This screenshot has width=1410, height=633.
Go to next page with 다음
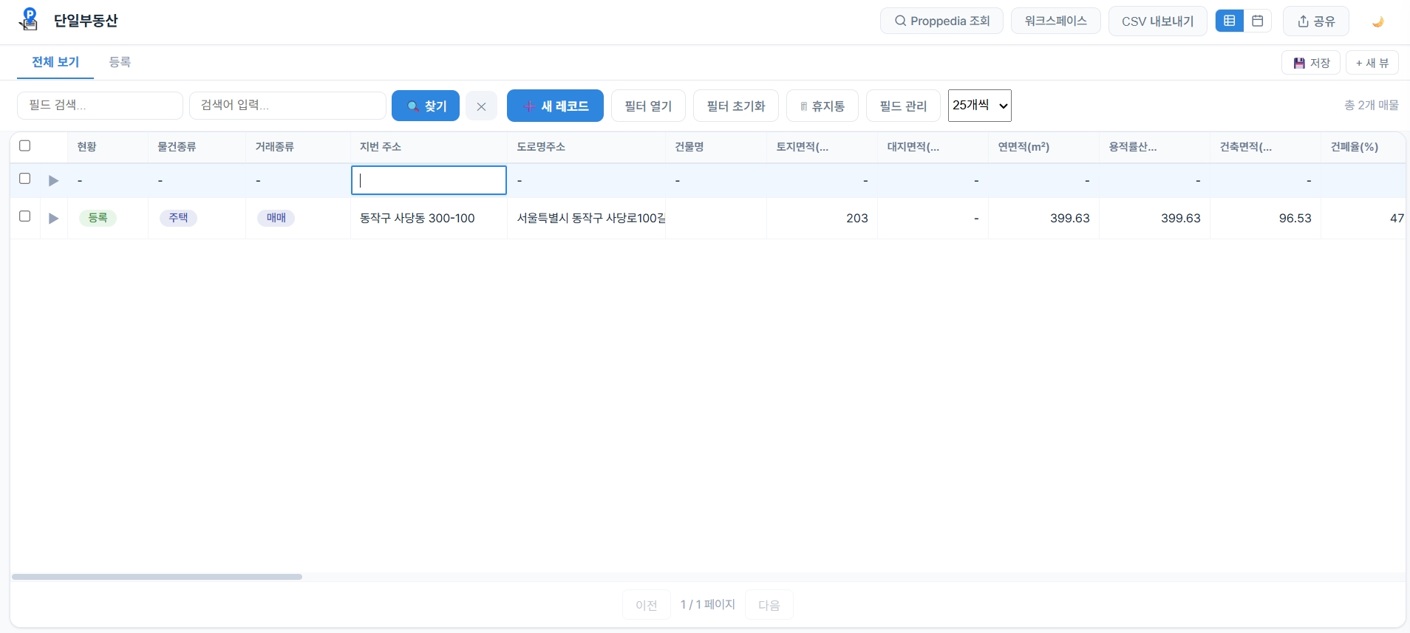click(769, 605)
